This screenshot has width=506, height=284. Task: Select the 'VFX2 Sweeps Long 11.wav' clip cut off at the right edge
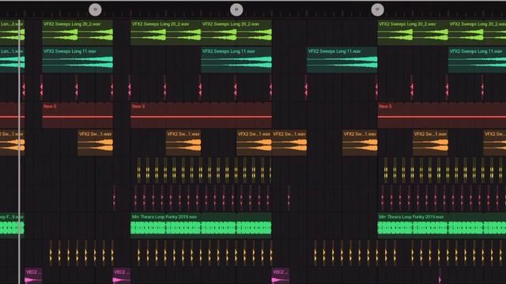click(x=477, y=60)
